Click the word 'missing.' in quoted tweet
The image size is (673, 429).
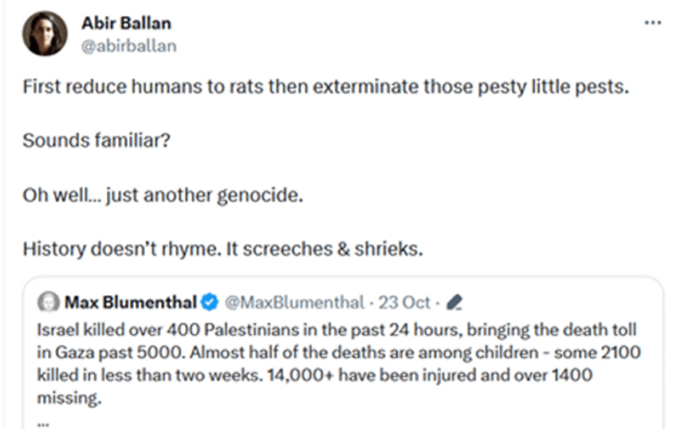pyautogui.click(x=69, y=398)
